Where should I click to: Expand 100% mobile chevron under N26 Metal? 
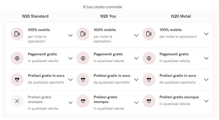tap(206, 34)
